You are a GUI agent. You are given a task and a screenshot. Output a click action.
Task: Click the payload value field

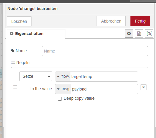click(104, 89)
